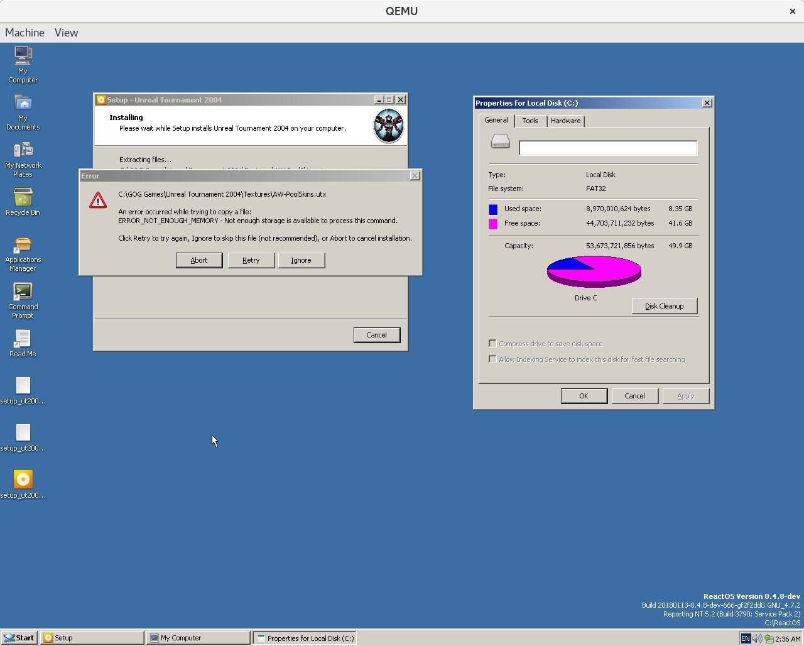Image resolution: width=804 pixels, height=646 pixels.
Task: Select the Applications Manager desktop icon
Action: (23, 253)
